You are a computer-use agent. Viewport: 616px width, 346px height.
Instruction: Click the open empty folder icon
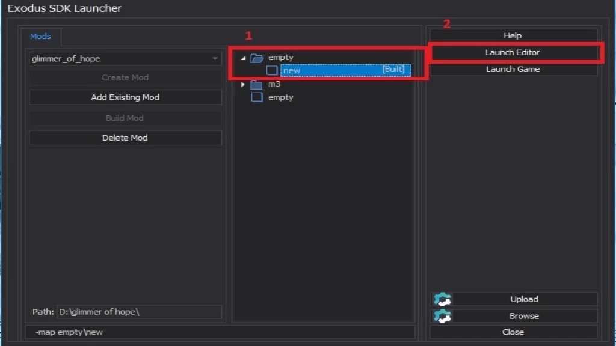tap(257, 58)
